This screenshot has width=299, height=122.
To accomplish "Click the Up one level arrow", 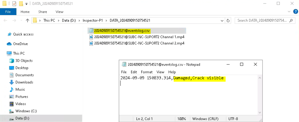I will (28, 20).
